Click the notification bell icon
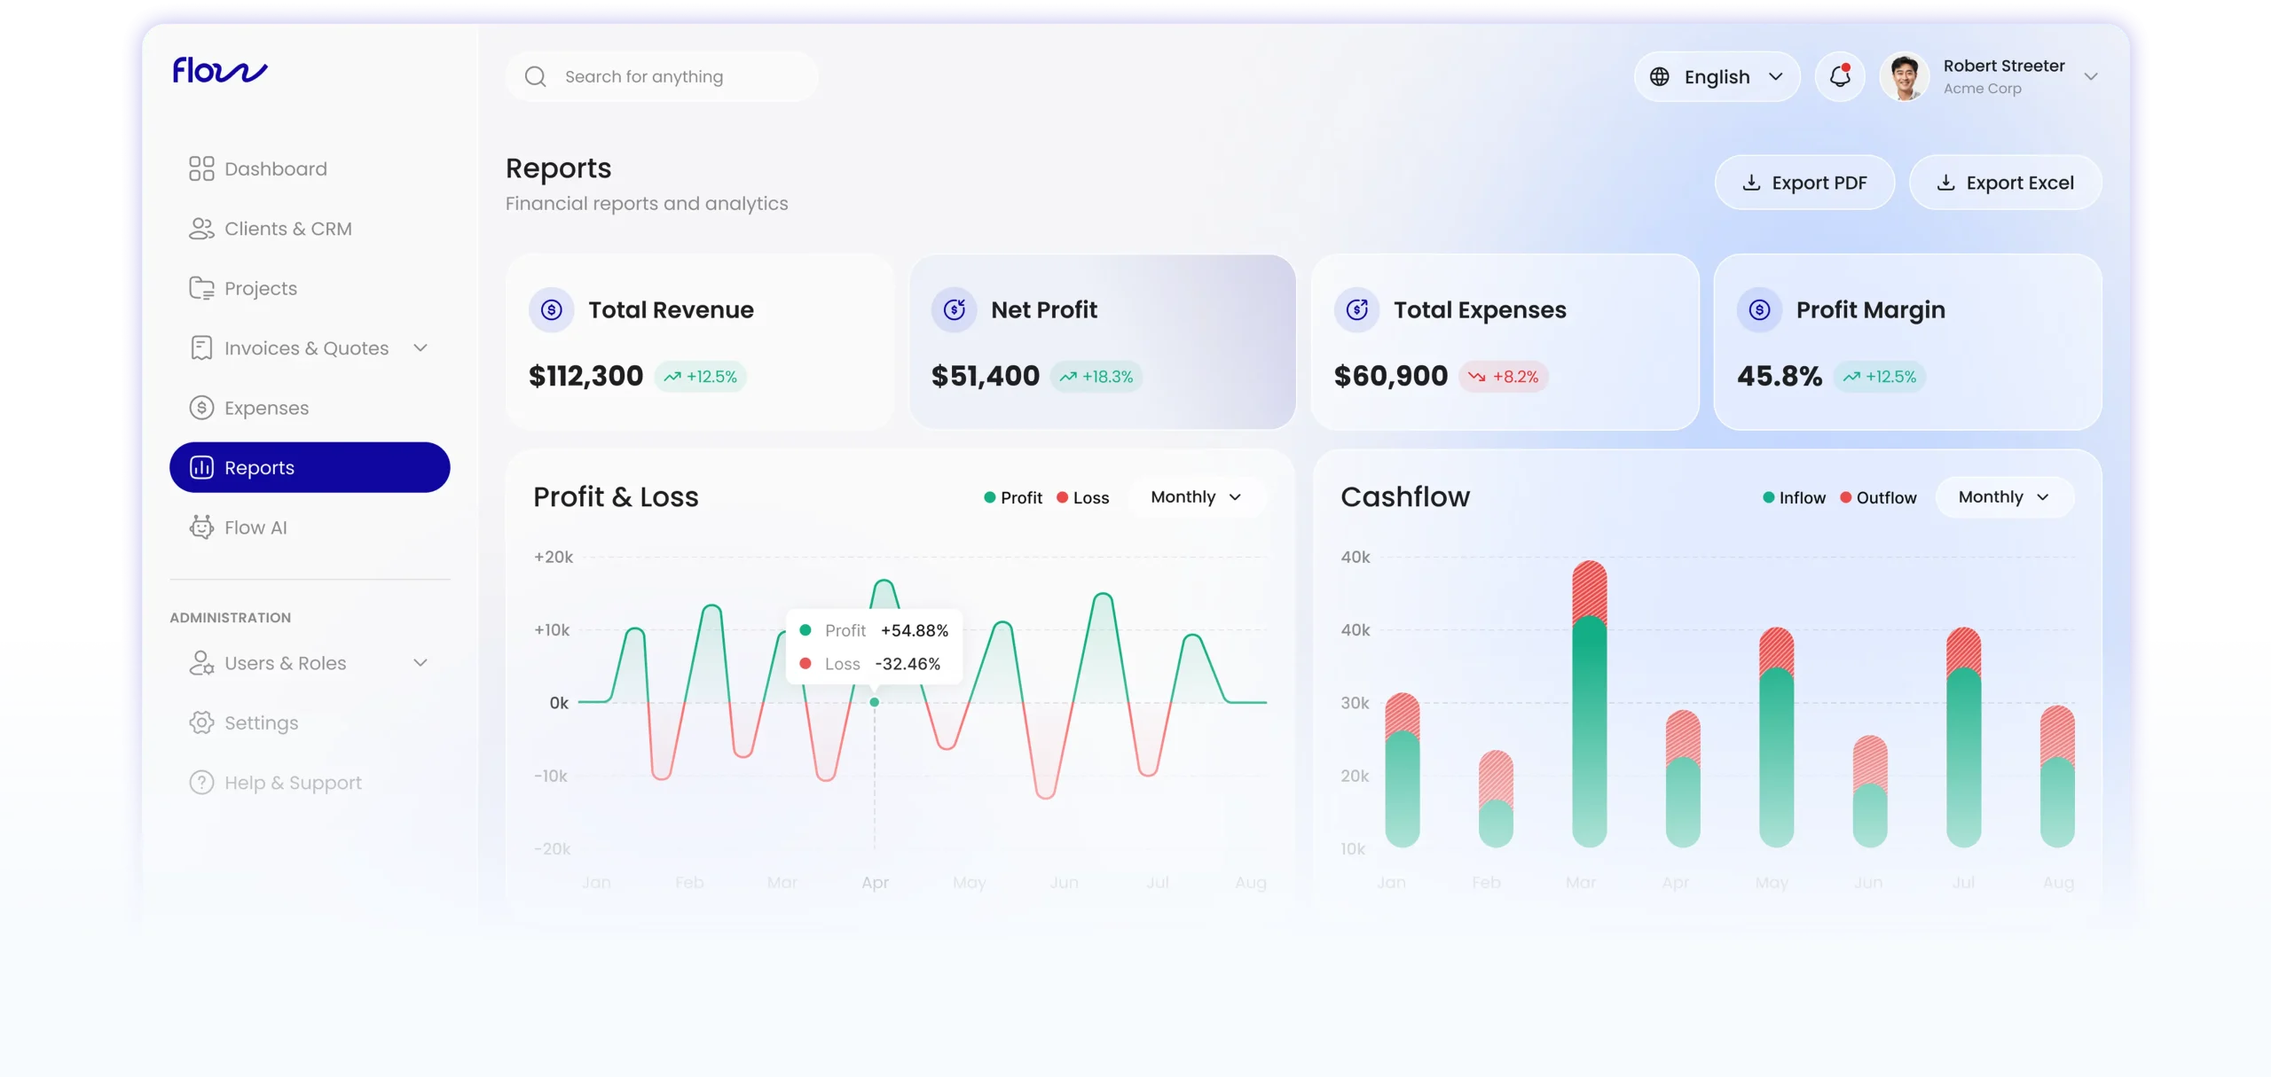Screen dimensions: 2271x1077 1840,76
